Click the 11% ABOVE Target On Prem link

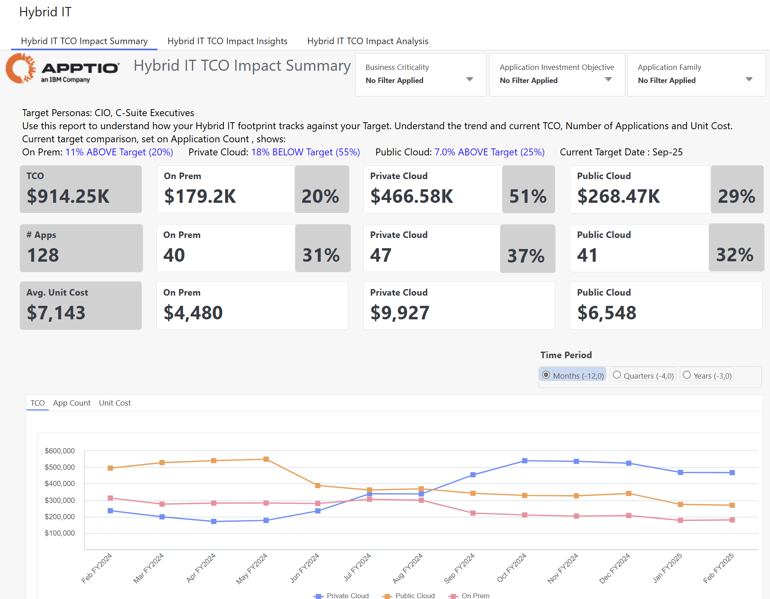(x=119, y=152)
